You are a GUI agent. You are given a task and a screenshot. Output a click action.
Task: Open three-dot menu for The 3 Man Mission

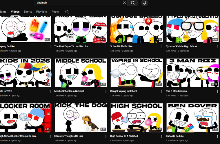[218, 92]
